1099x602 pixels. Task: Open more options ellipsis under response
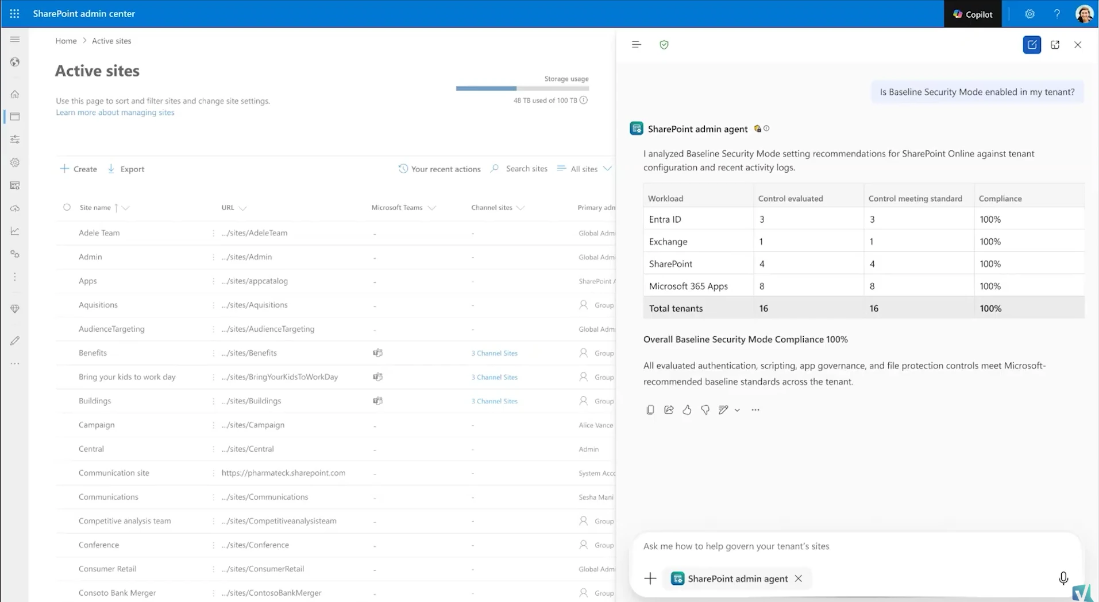(x=755, y=410)
